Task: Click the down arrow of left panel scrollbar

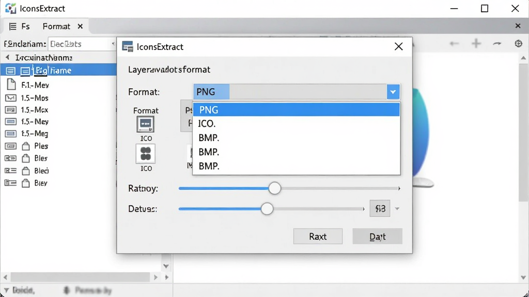Action: tap(166, 267)
